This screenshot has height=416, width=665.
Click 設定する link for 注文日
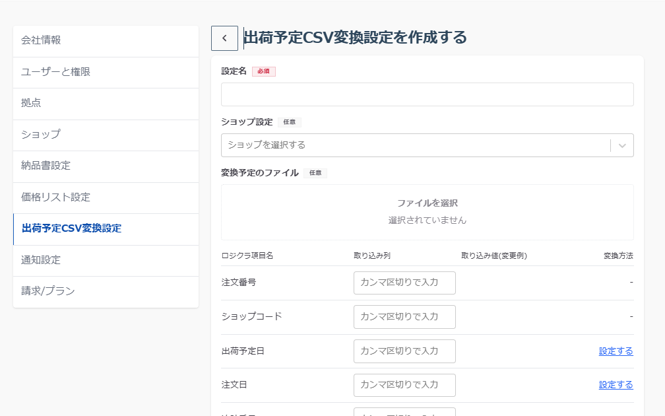[616, 385]
